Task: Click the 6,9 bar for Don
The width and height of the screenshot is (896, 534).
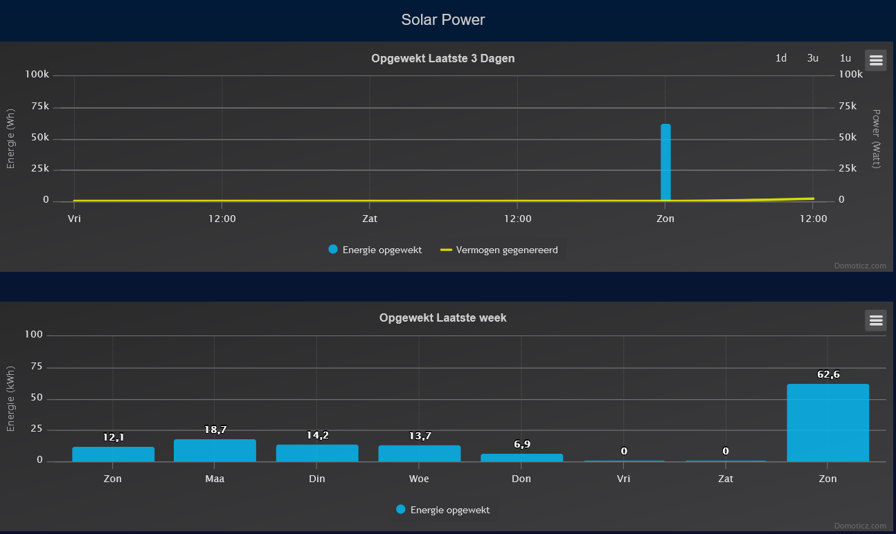Action: (x=521, y=457)
